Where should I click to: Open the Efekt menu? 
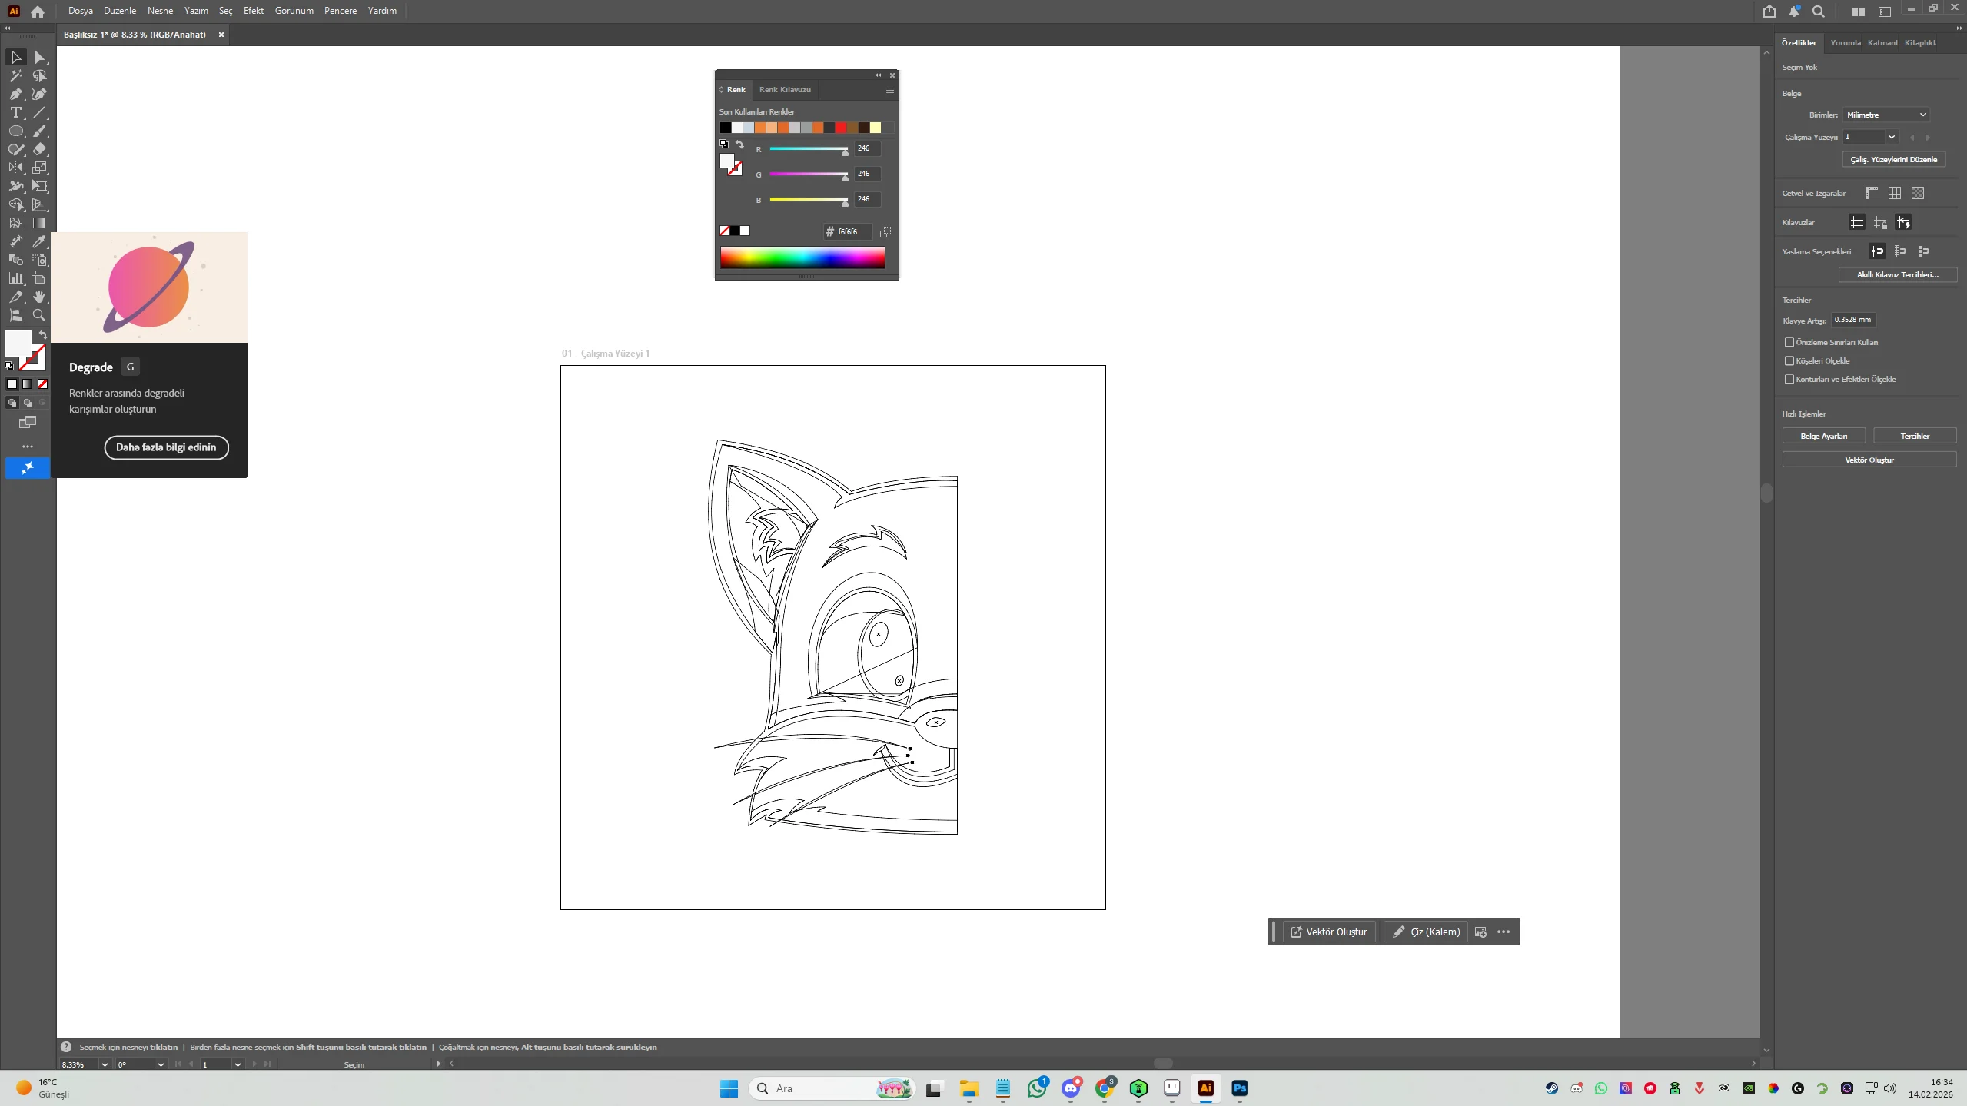click(x=254, y=11)
